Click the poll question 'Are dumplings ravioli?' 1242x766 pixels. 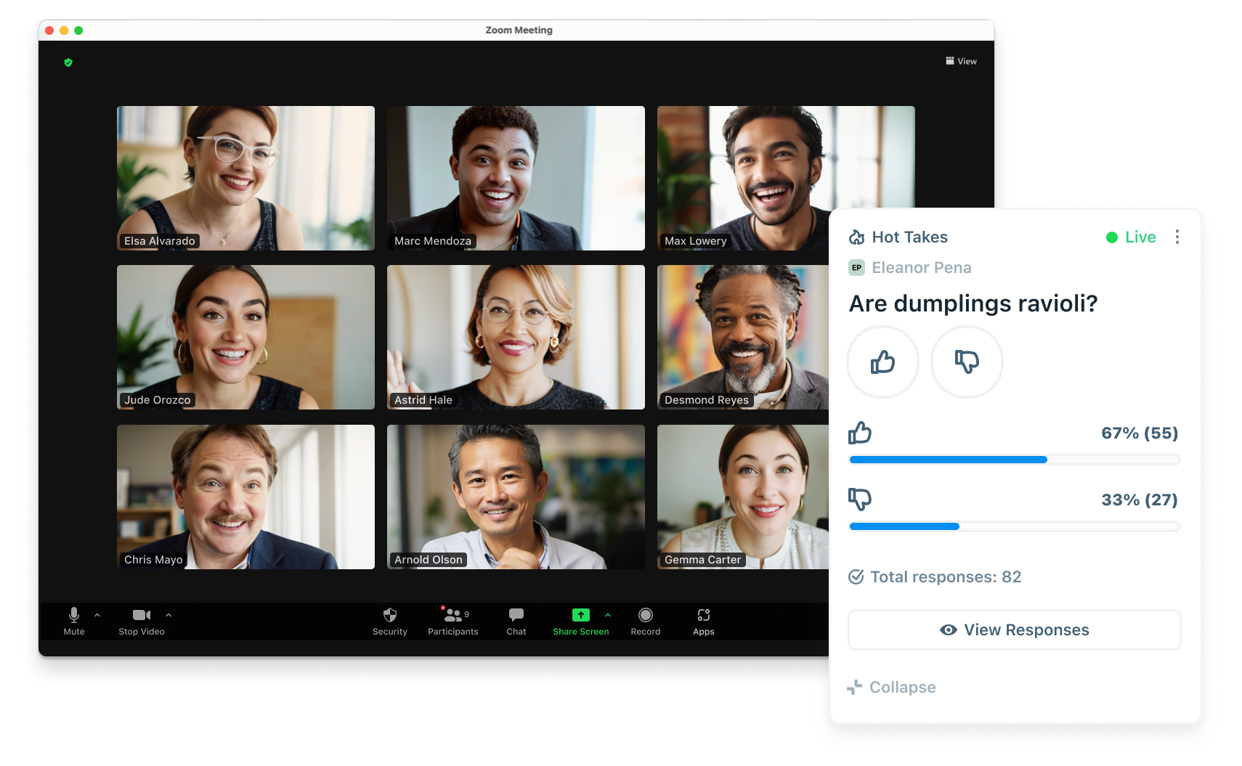(973, 303)
